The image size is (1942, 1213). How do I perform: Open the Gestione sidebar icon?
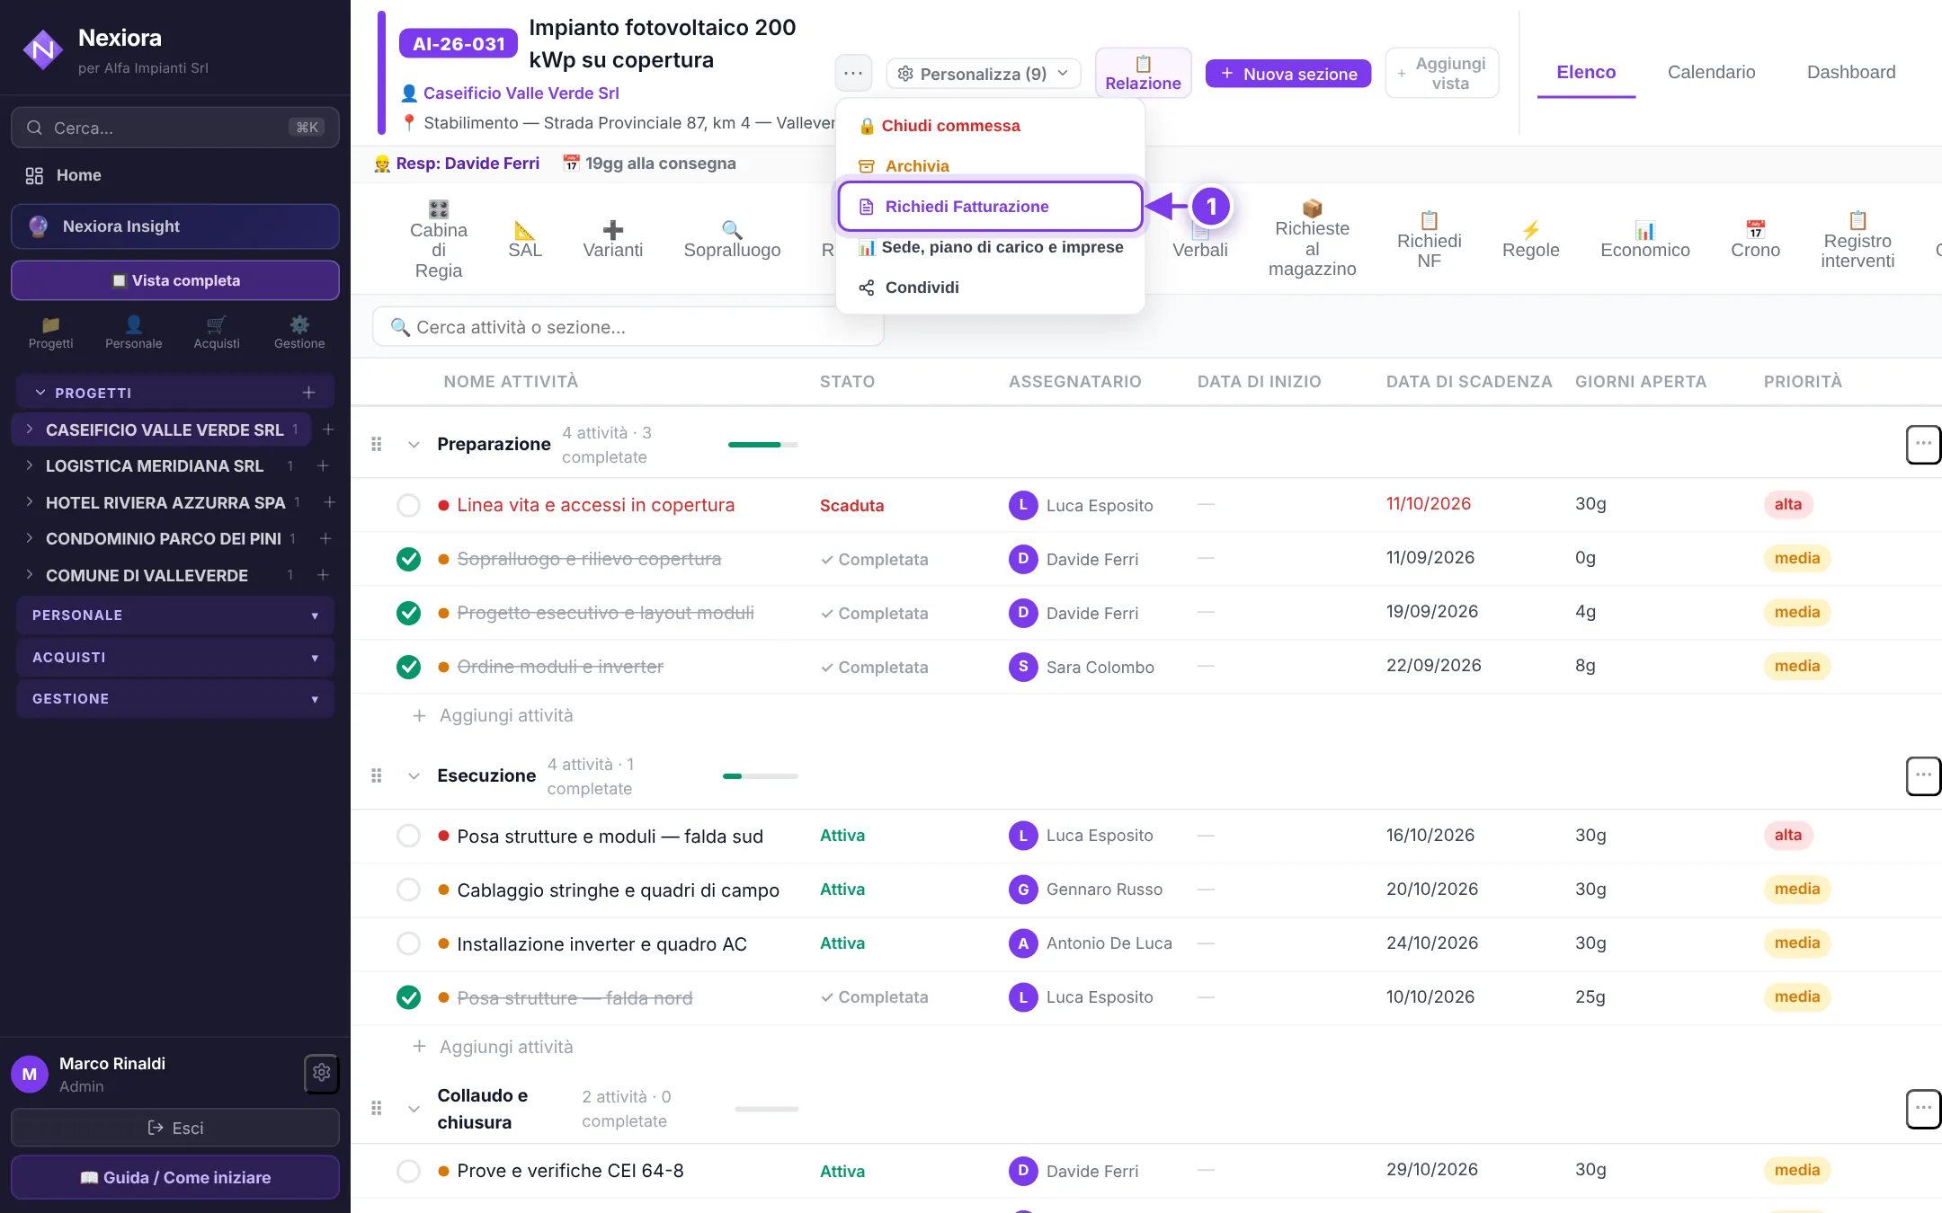(299, 332)
